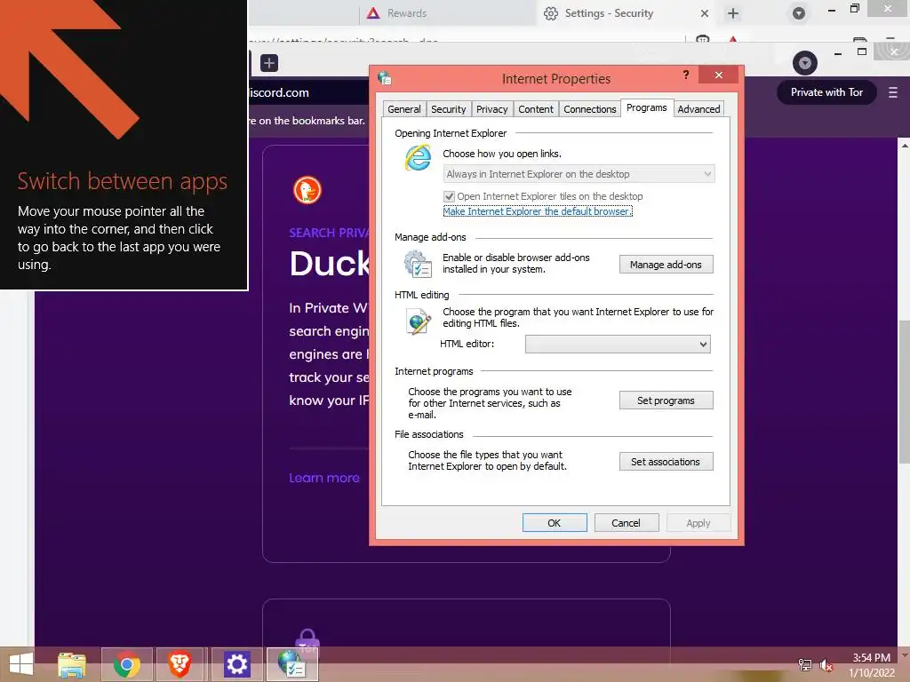Click the Brave Rewards triangle icon in toolbar
Viewport: 910px width, 682px height.
coord(733,39)
